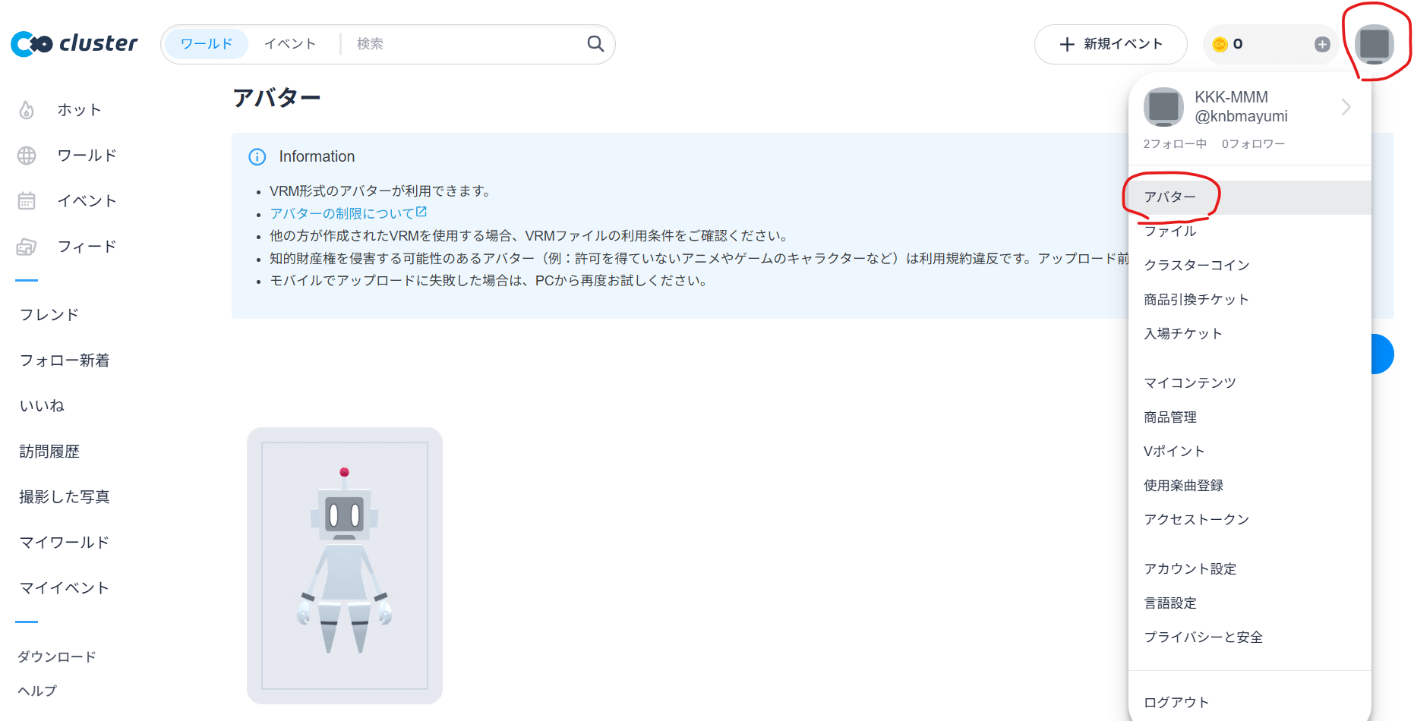Switch search to イベント tab
Viewport: 1414px width, 721px height.
(x=290, y=44)
